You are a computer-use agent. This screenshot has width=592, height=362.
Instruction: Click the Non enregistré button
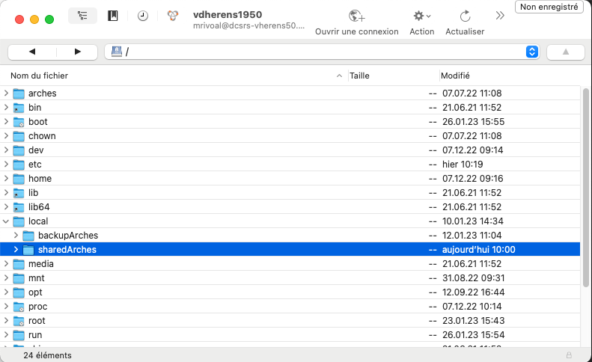pos(549,7)
